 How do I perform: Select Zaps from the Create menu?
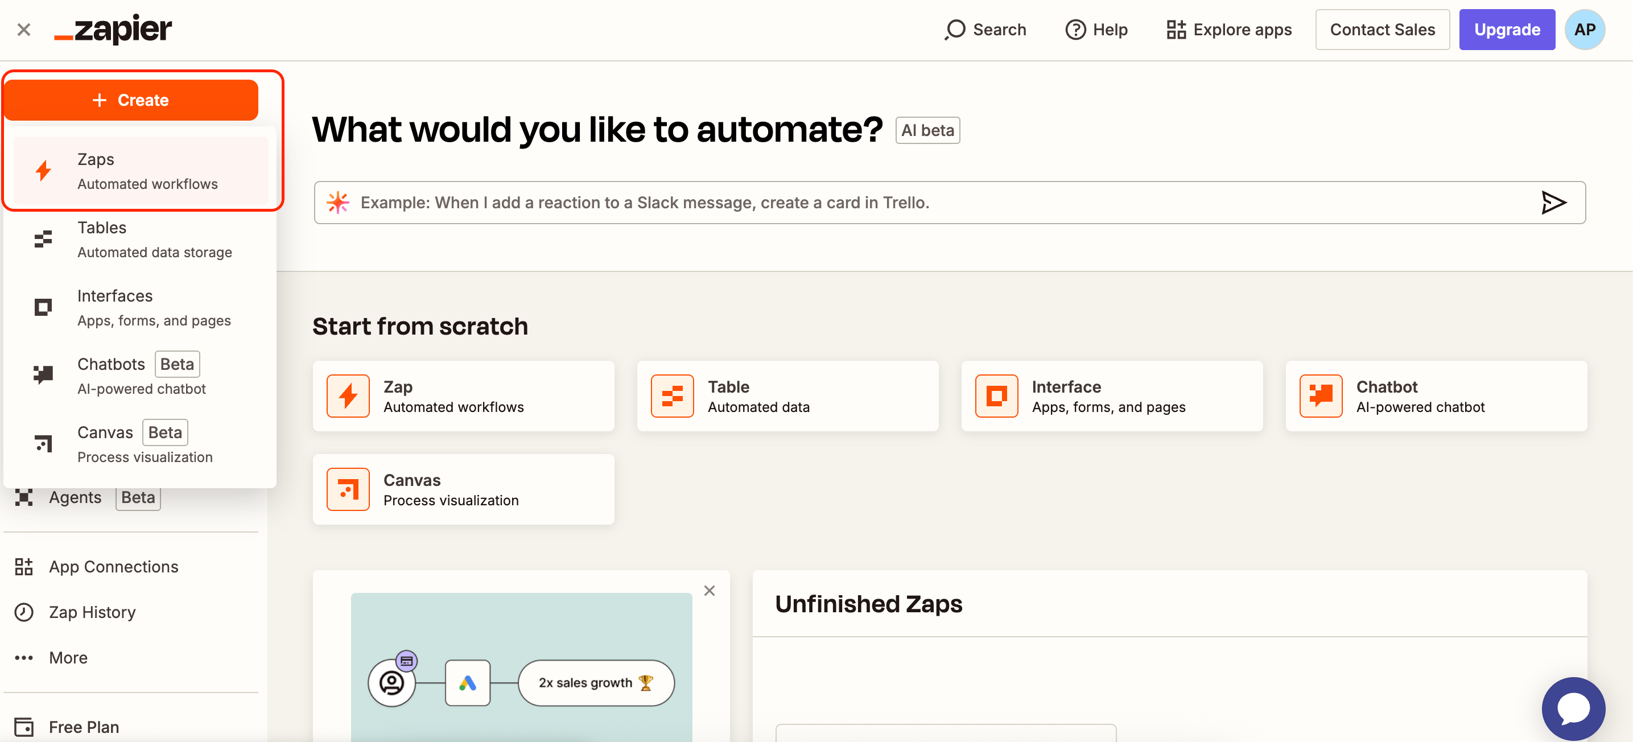[141, 171]
